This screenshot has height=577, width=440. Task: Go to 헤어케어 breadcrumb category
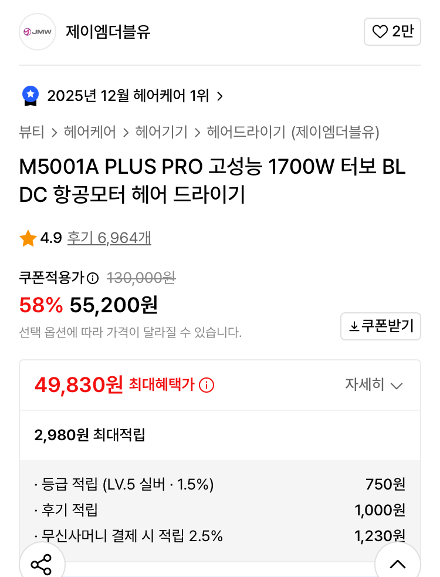[90, 132]
